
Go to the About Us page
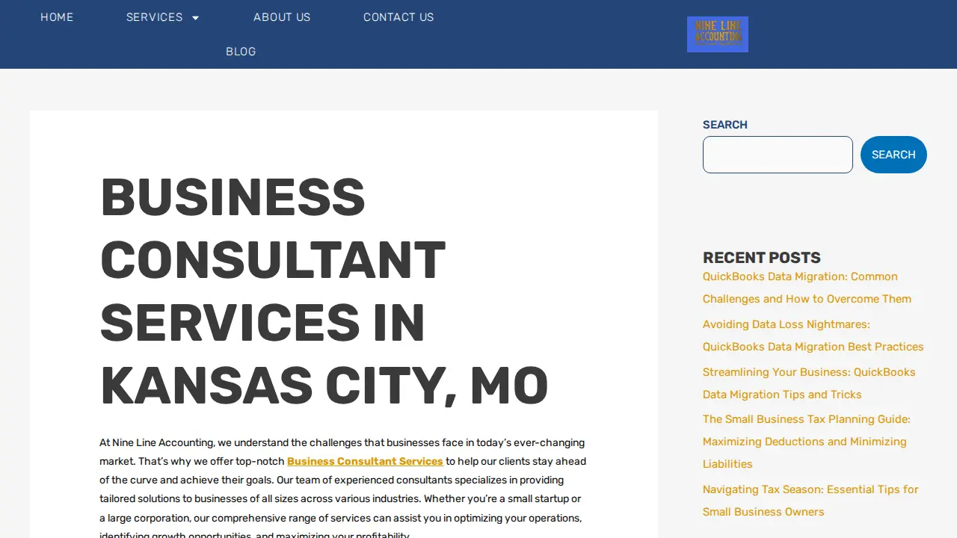coord(282,17)
